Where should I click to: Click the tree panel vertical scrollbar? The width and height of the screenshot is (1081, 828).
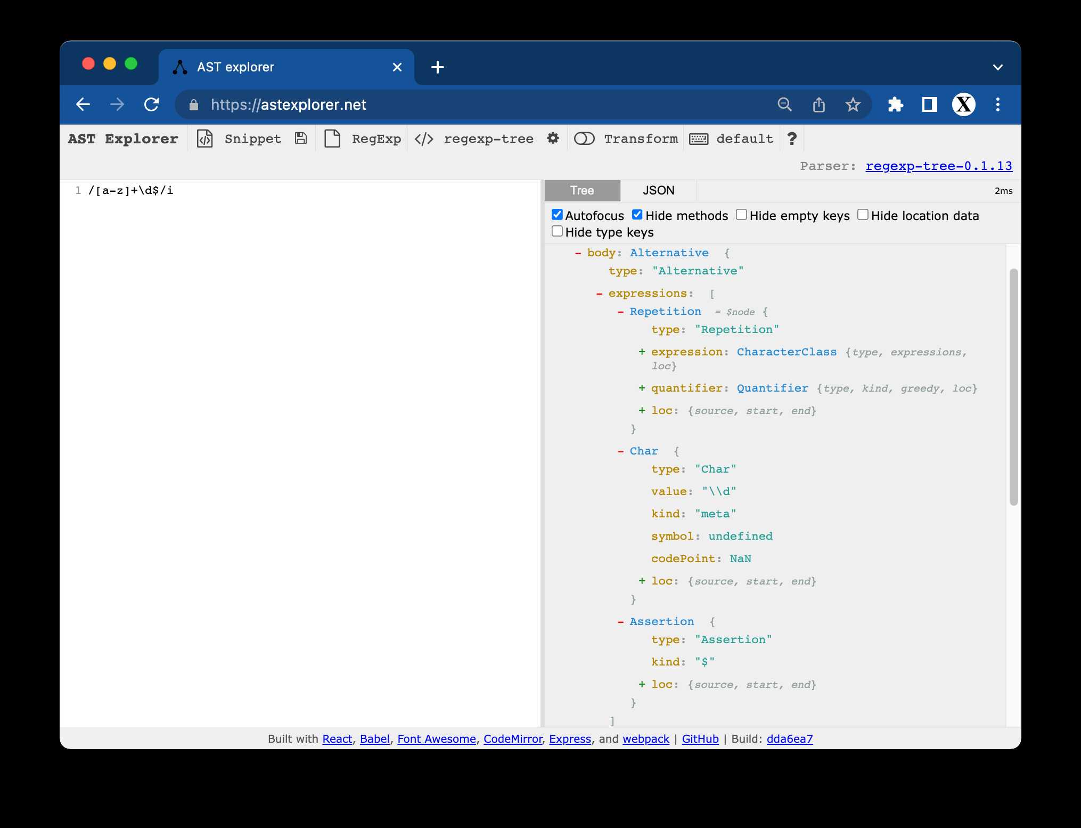(1013, 386)
